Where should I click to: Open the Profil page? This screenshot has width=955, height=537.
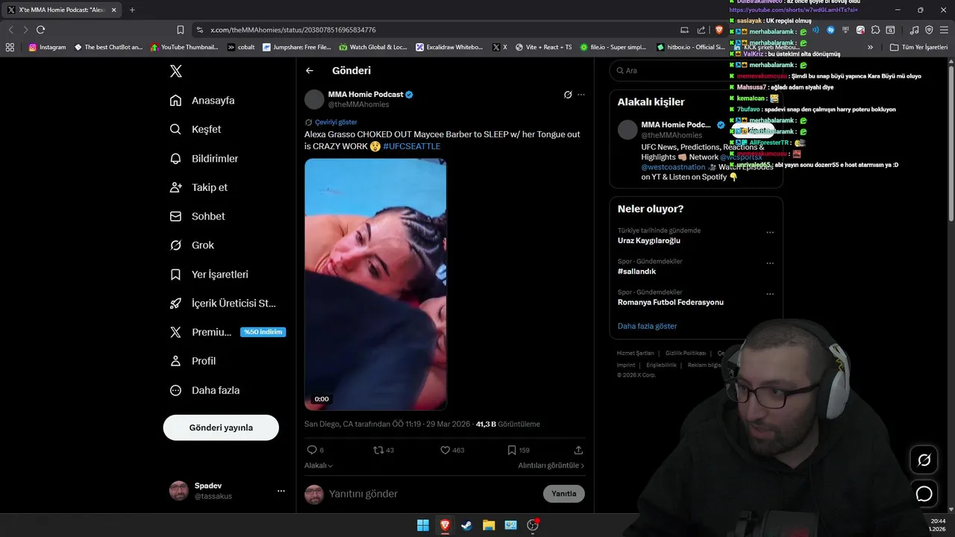point(192,361)
